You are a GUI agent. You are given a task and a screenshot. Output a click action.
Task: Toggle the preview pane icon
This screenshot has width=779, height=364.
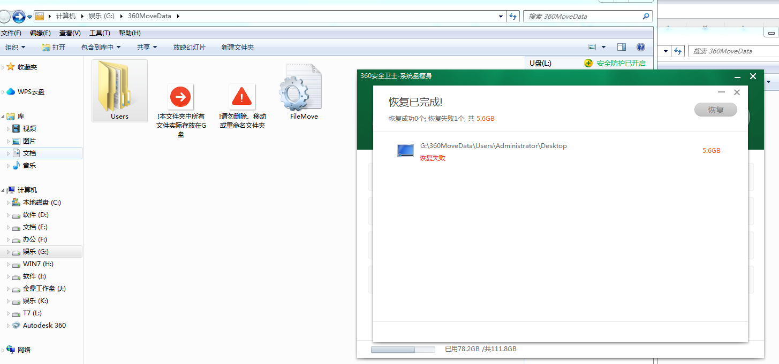(622, 47)
